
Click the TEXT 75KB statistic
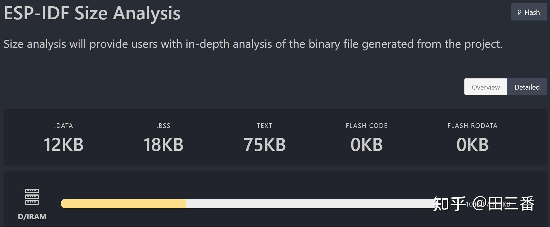coord(264,138)
